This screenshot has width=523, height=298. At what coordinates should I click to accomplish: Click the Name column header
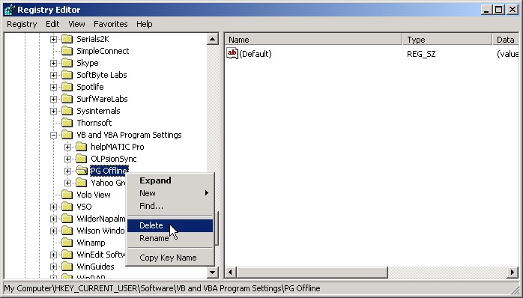(313, 40)
